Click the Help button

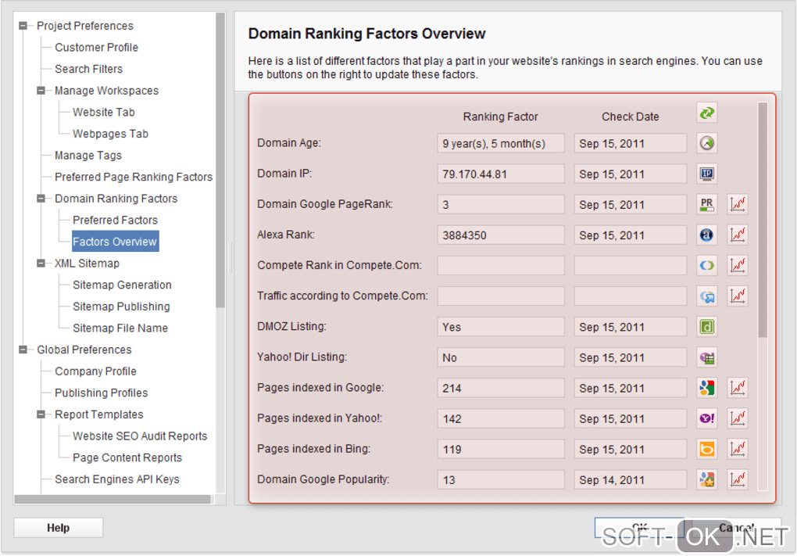(59, 528)
